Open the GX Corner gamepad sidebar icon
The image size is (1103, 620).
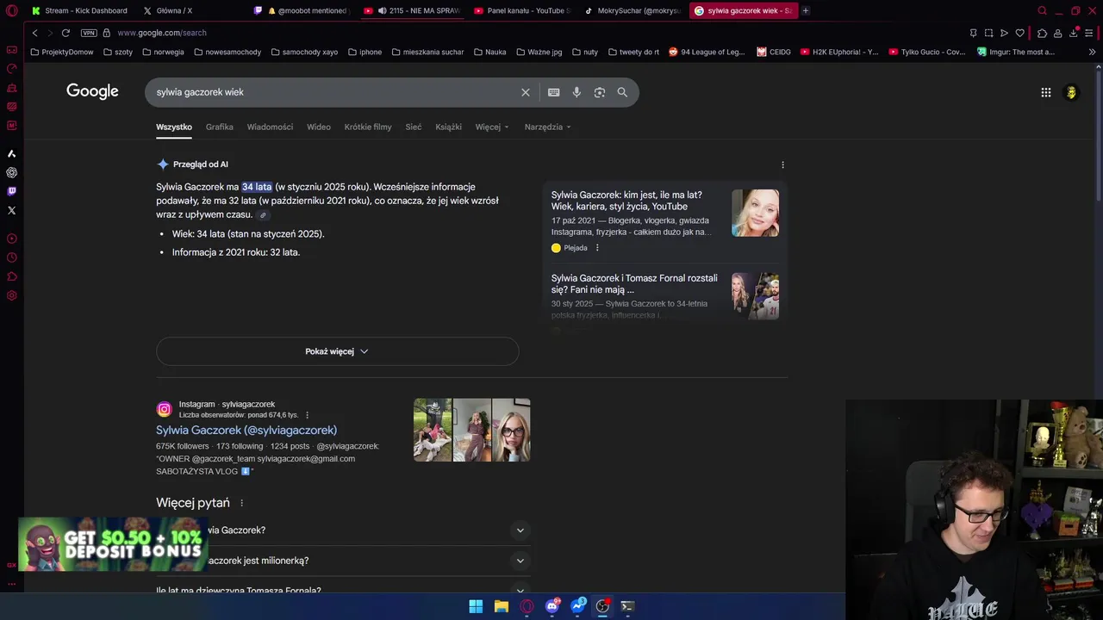(x=11, y=50)
